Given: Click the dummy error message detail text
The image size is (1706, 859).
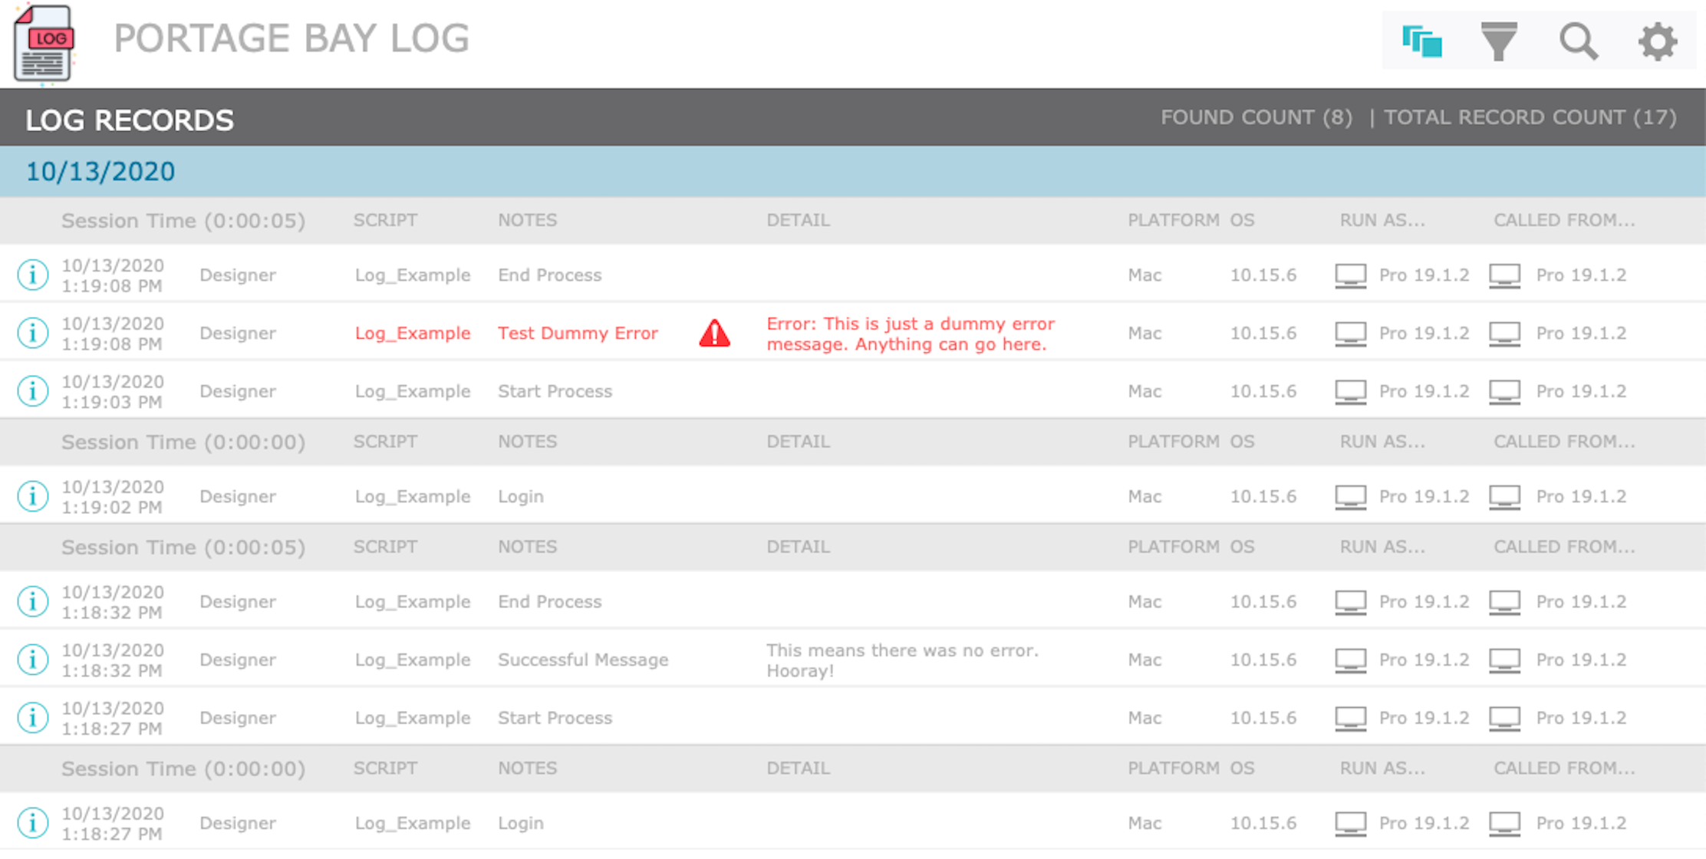Looking at the screenshot, I should 911,334.
